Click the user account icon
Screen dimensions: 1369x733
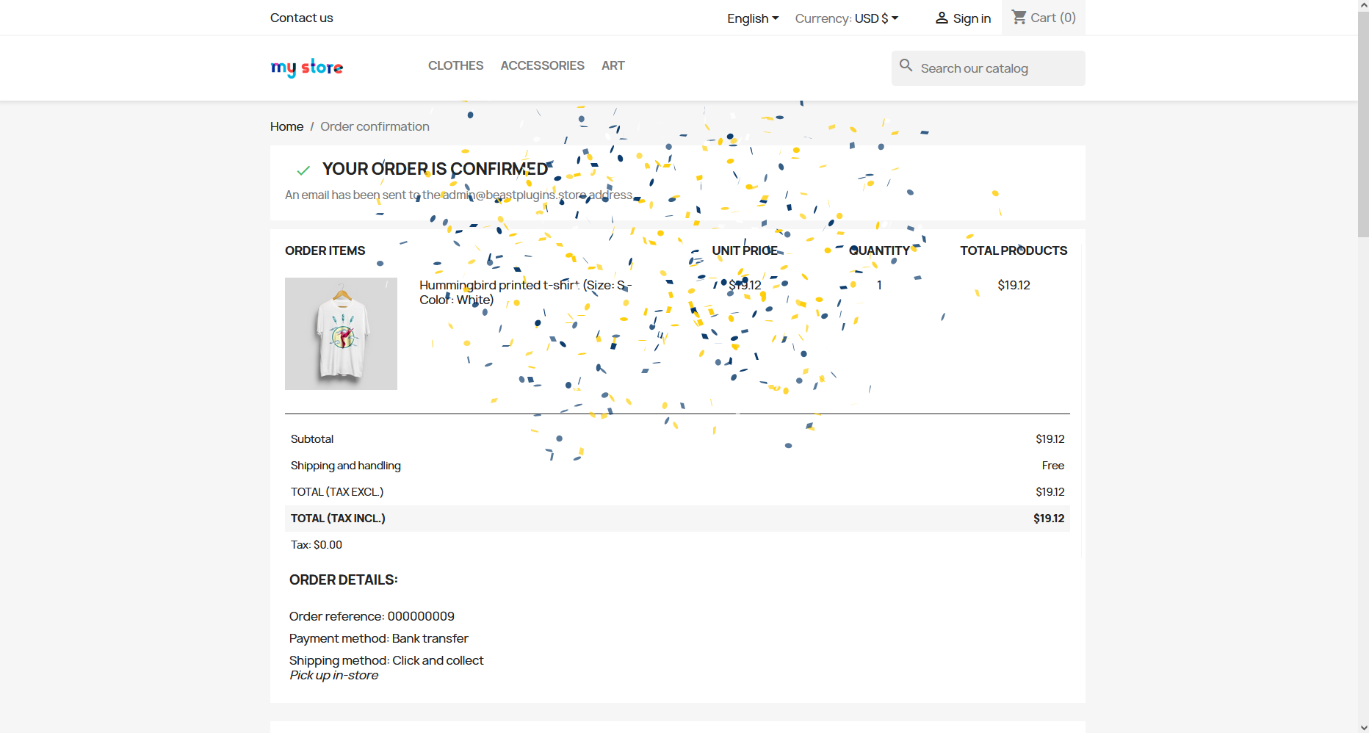(941, 18)
